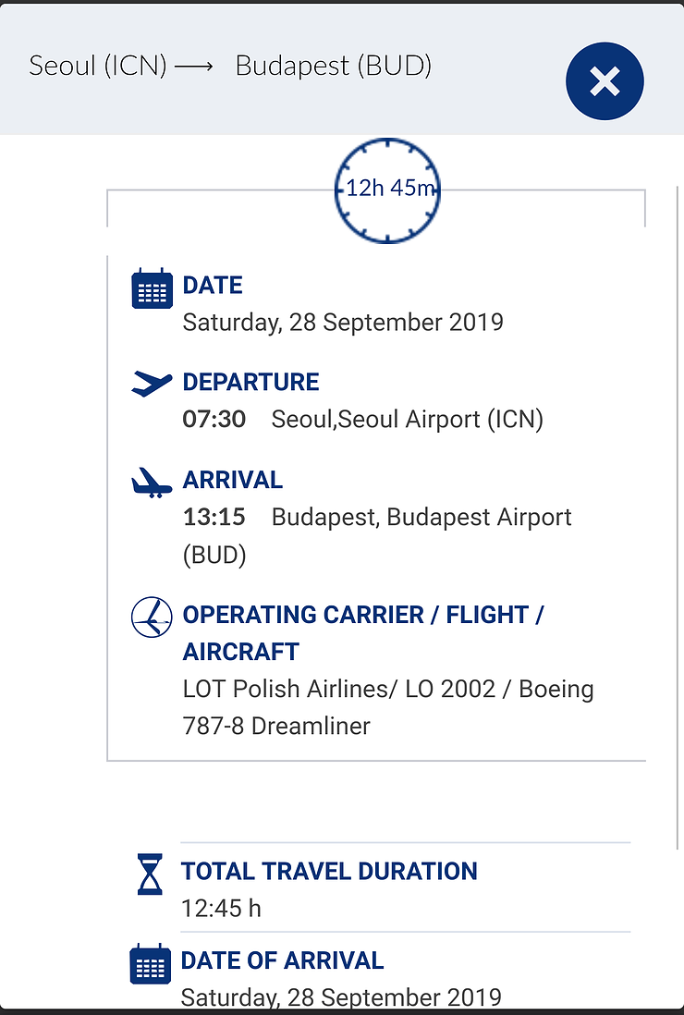
Task: Click the 12h 45m clock badge
Action: (387, 190)
